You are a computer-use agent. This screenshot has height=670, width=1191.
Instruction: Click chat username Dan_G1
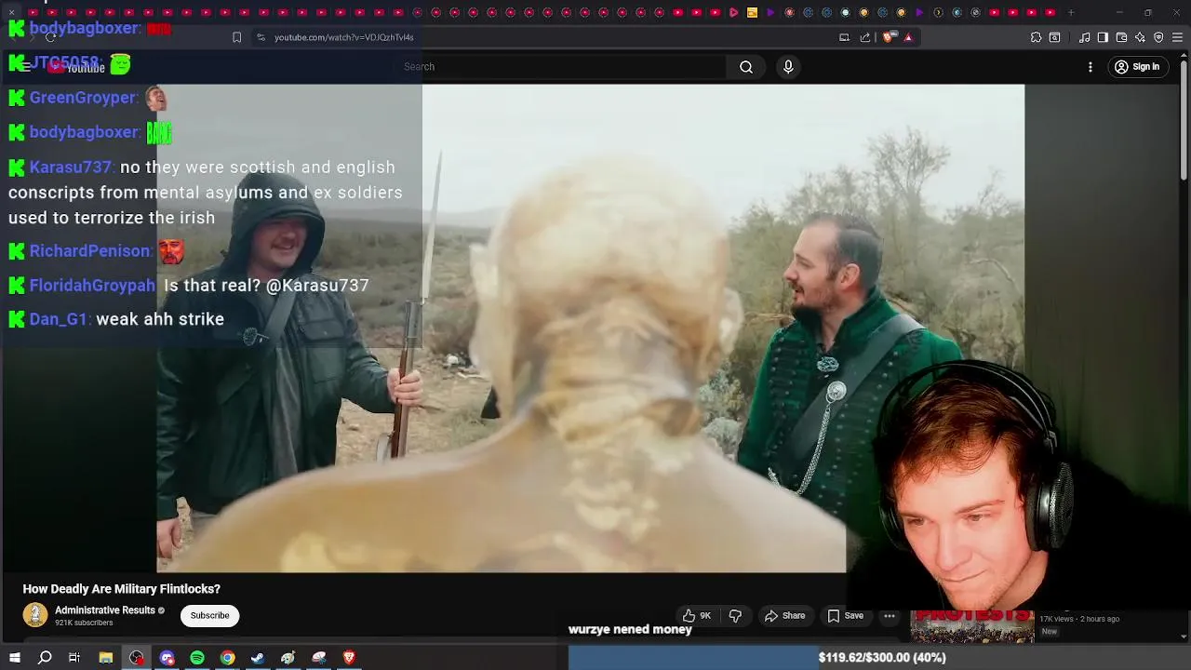coord(59,319)
